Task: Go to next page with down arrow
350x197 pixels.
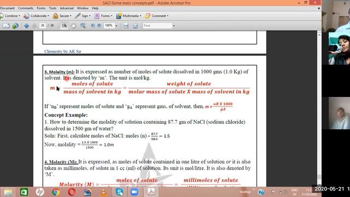Action: (x=34, y=26)
